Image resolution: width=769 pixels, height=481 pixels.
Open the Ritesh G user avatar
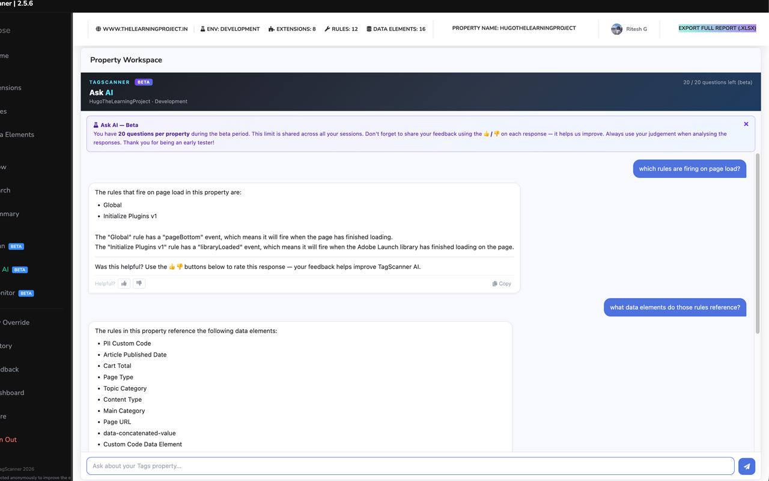tap(616, 29)
